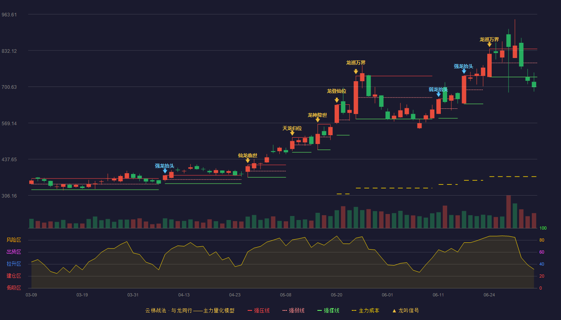Click the 拉升区 zone label
The height and width of the screenshot is (320, 561).
click(14, 264)
